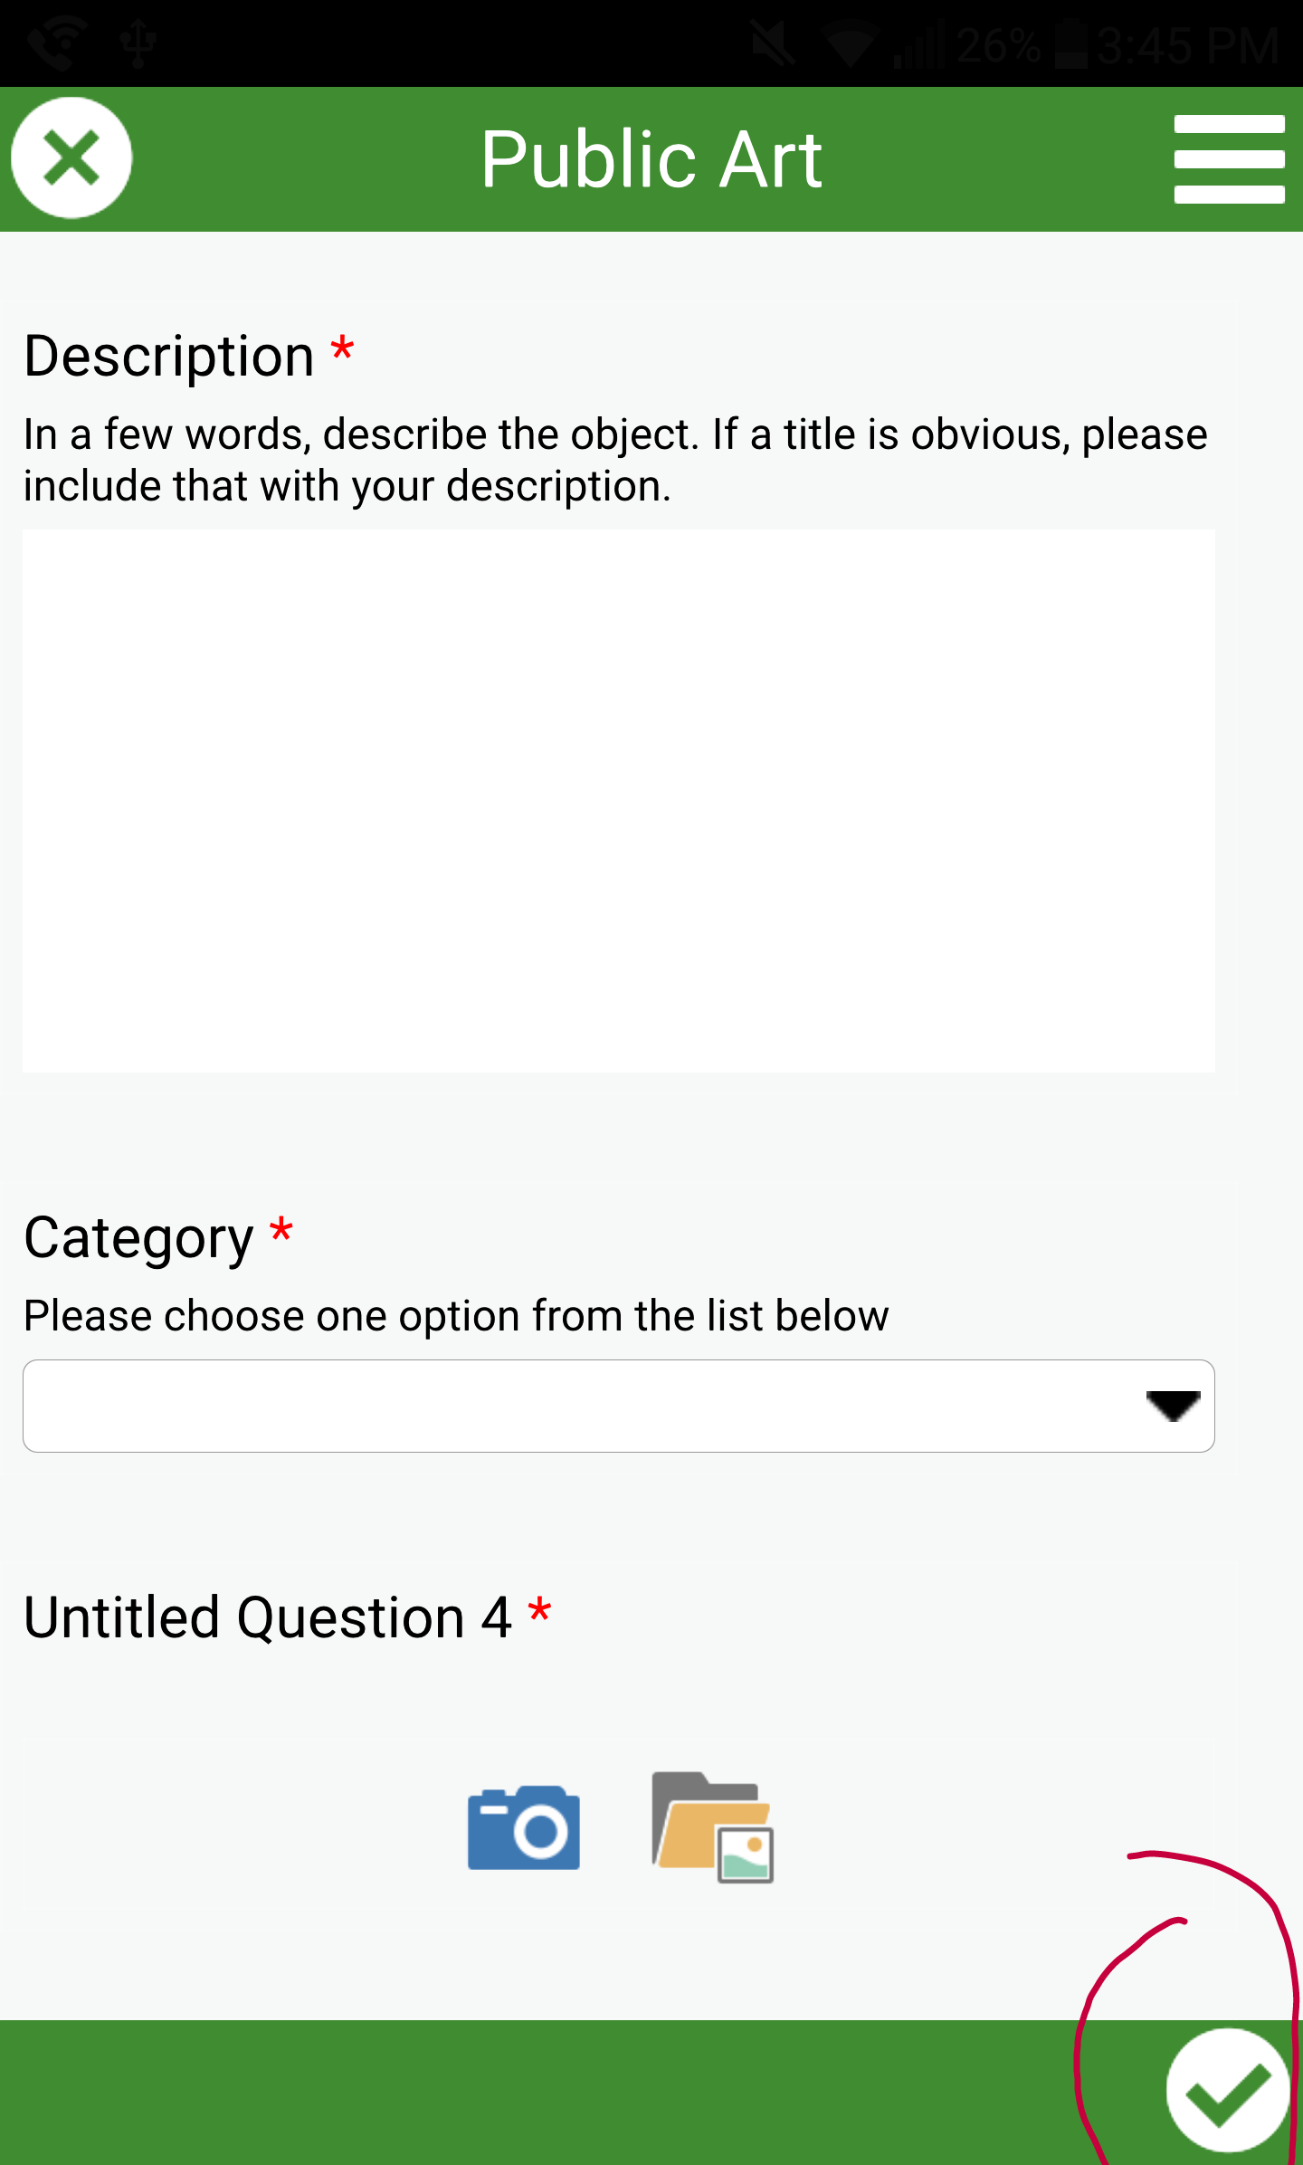Image resolution: width=1303 pixels, height=2165 pixels.
Task: Tap the 3:45 PM clock
Action: pos(1188,45)
